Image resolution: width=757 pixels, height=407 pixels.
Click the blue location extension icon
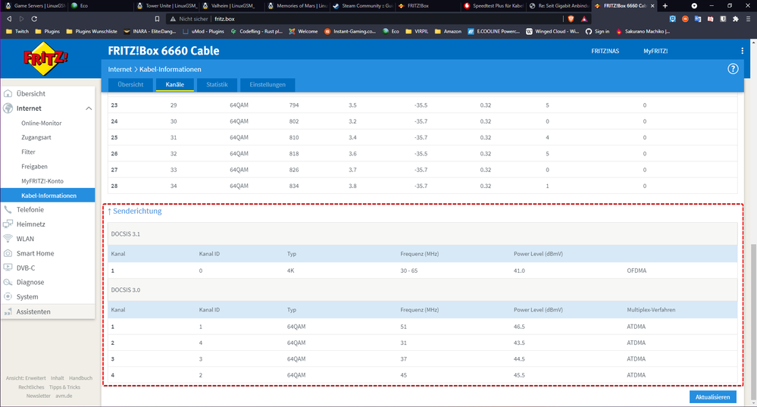673,19
